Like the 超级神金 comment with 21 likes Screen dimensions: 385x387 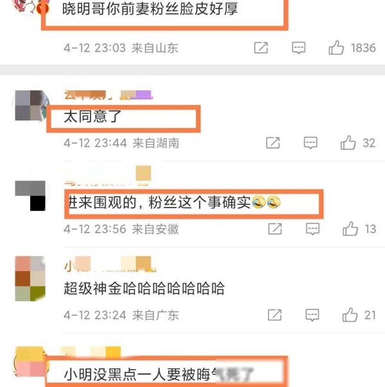pos(350,315)
